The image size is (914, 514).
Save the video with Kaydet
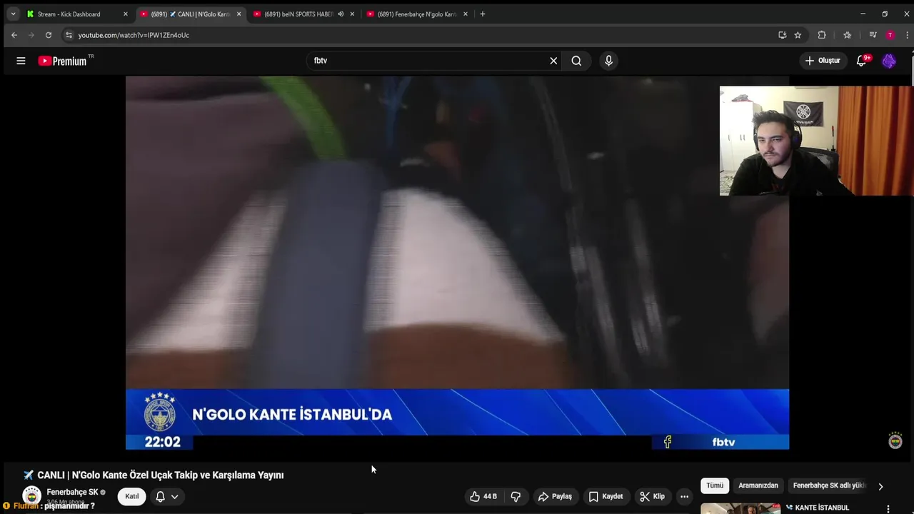(606, 496)
